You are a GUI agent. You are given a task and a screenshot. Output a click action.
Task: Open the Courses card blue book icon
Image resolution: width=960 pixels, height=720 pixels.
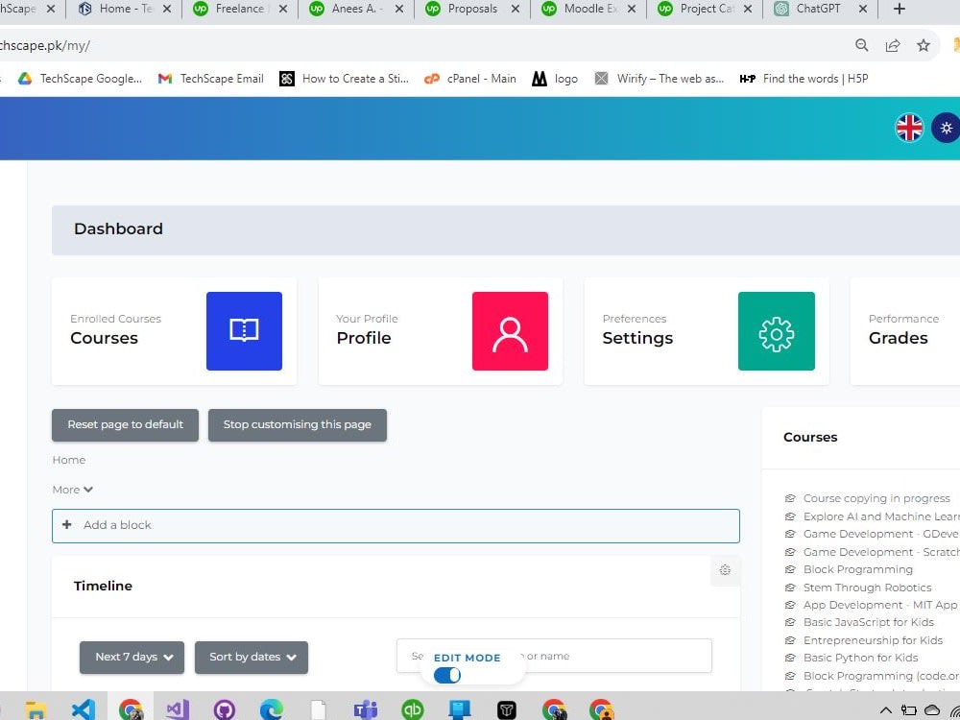[x=244, y=330]
